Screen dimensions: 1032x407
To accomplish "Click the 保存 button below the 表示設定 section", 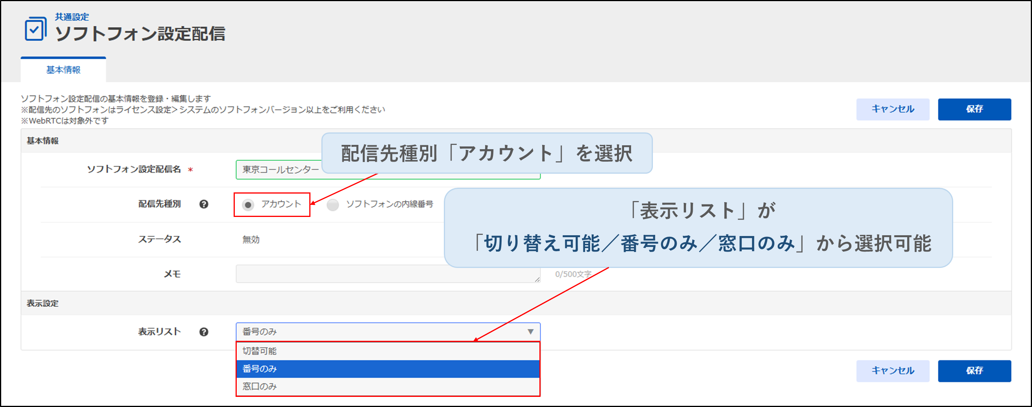I will (x=974, y=370).
